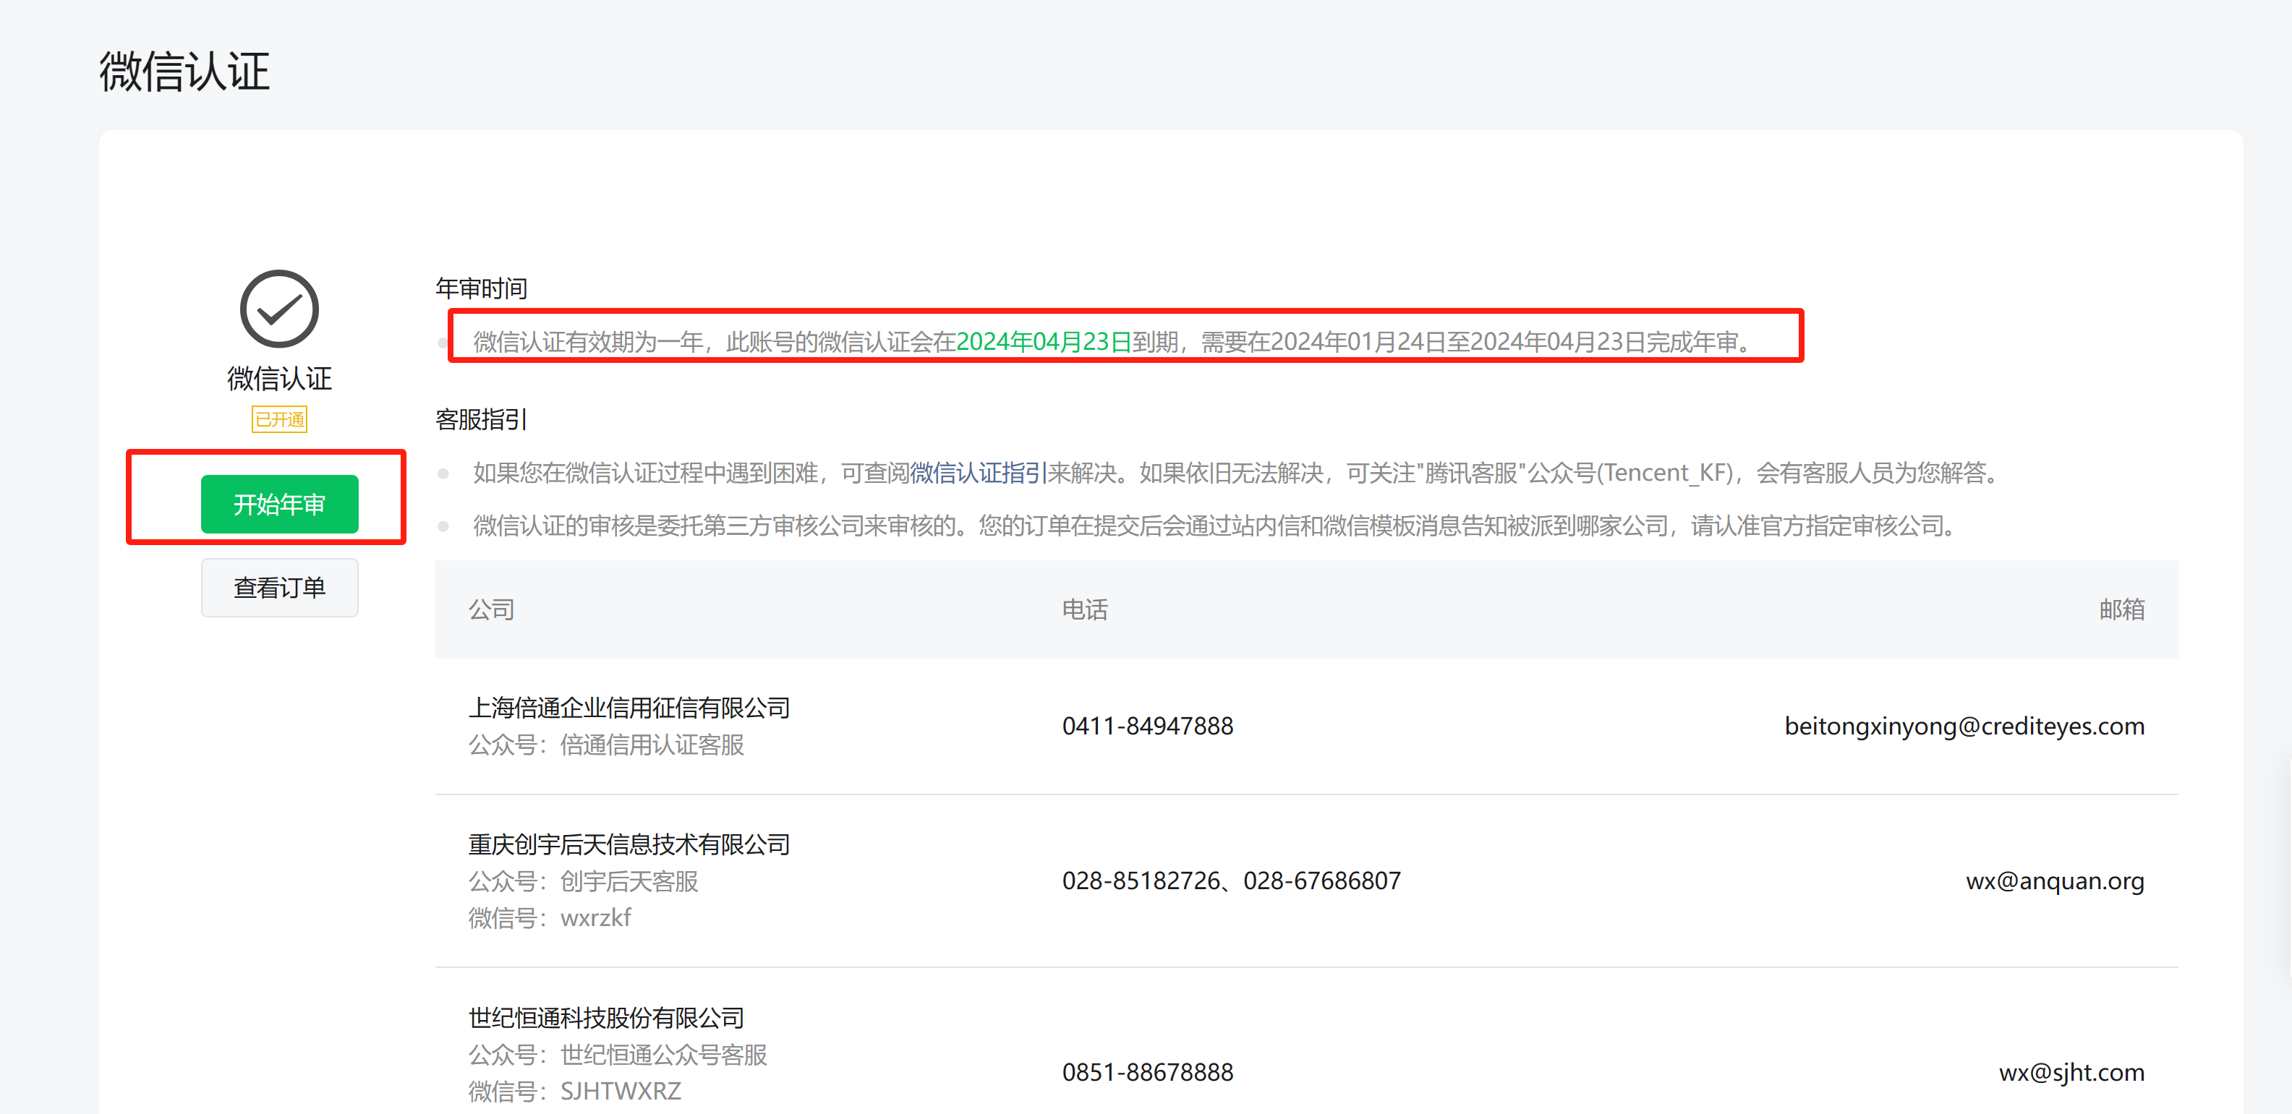Viewport: 2292px width, 1114px height.
Task: Click phone number 0851-88678888
Action: (1147, 1072)
